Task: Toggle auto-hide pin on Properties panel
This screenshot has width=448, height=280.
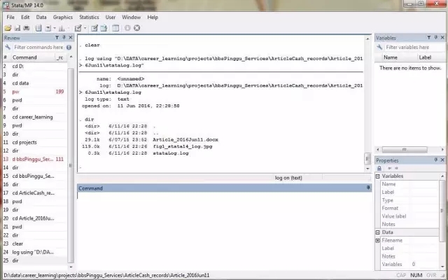Action: pyautogui.click(x=436, y=160)
